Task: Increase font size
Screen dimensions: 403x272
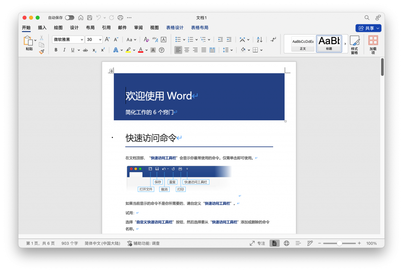Action: [x=107, y=39]
